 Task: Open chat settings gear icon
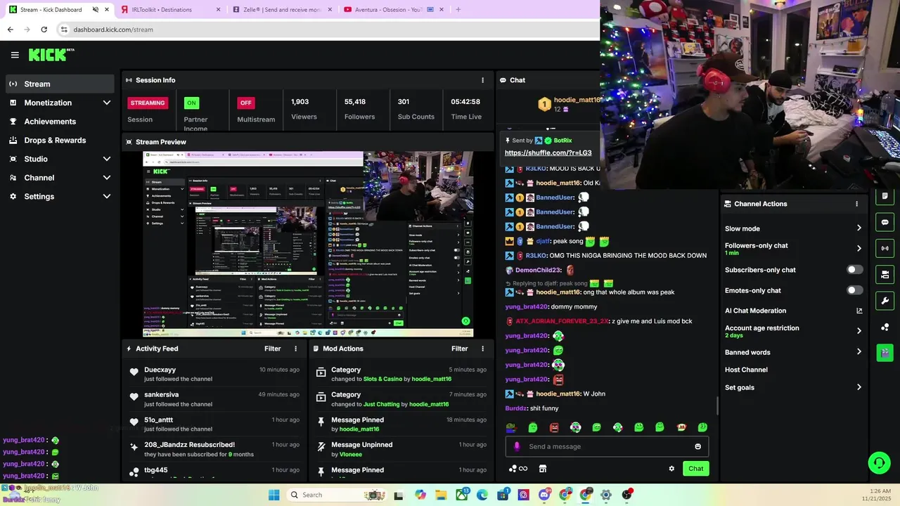click(x=671, y=469)
